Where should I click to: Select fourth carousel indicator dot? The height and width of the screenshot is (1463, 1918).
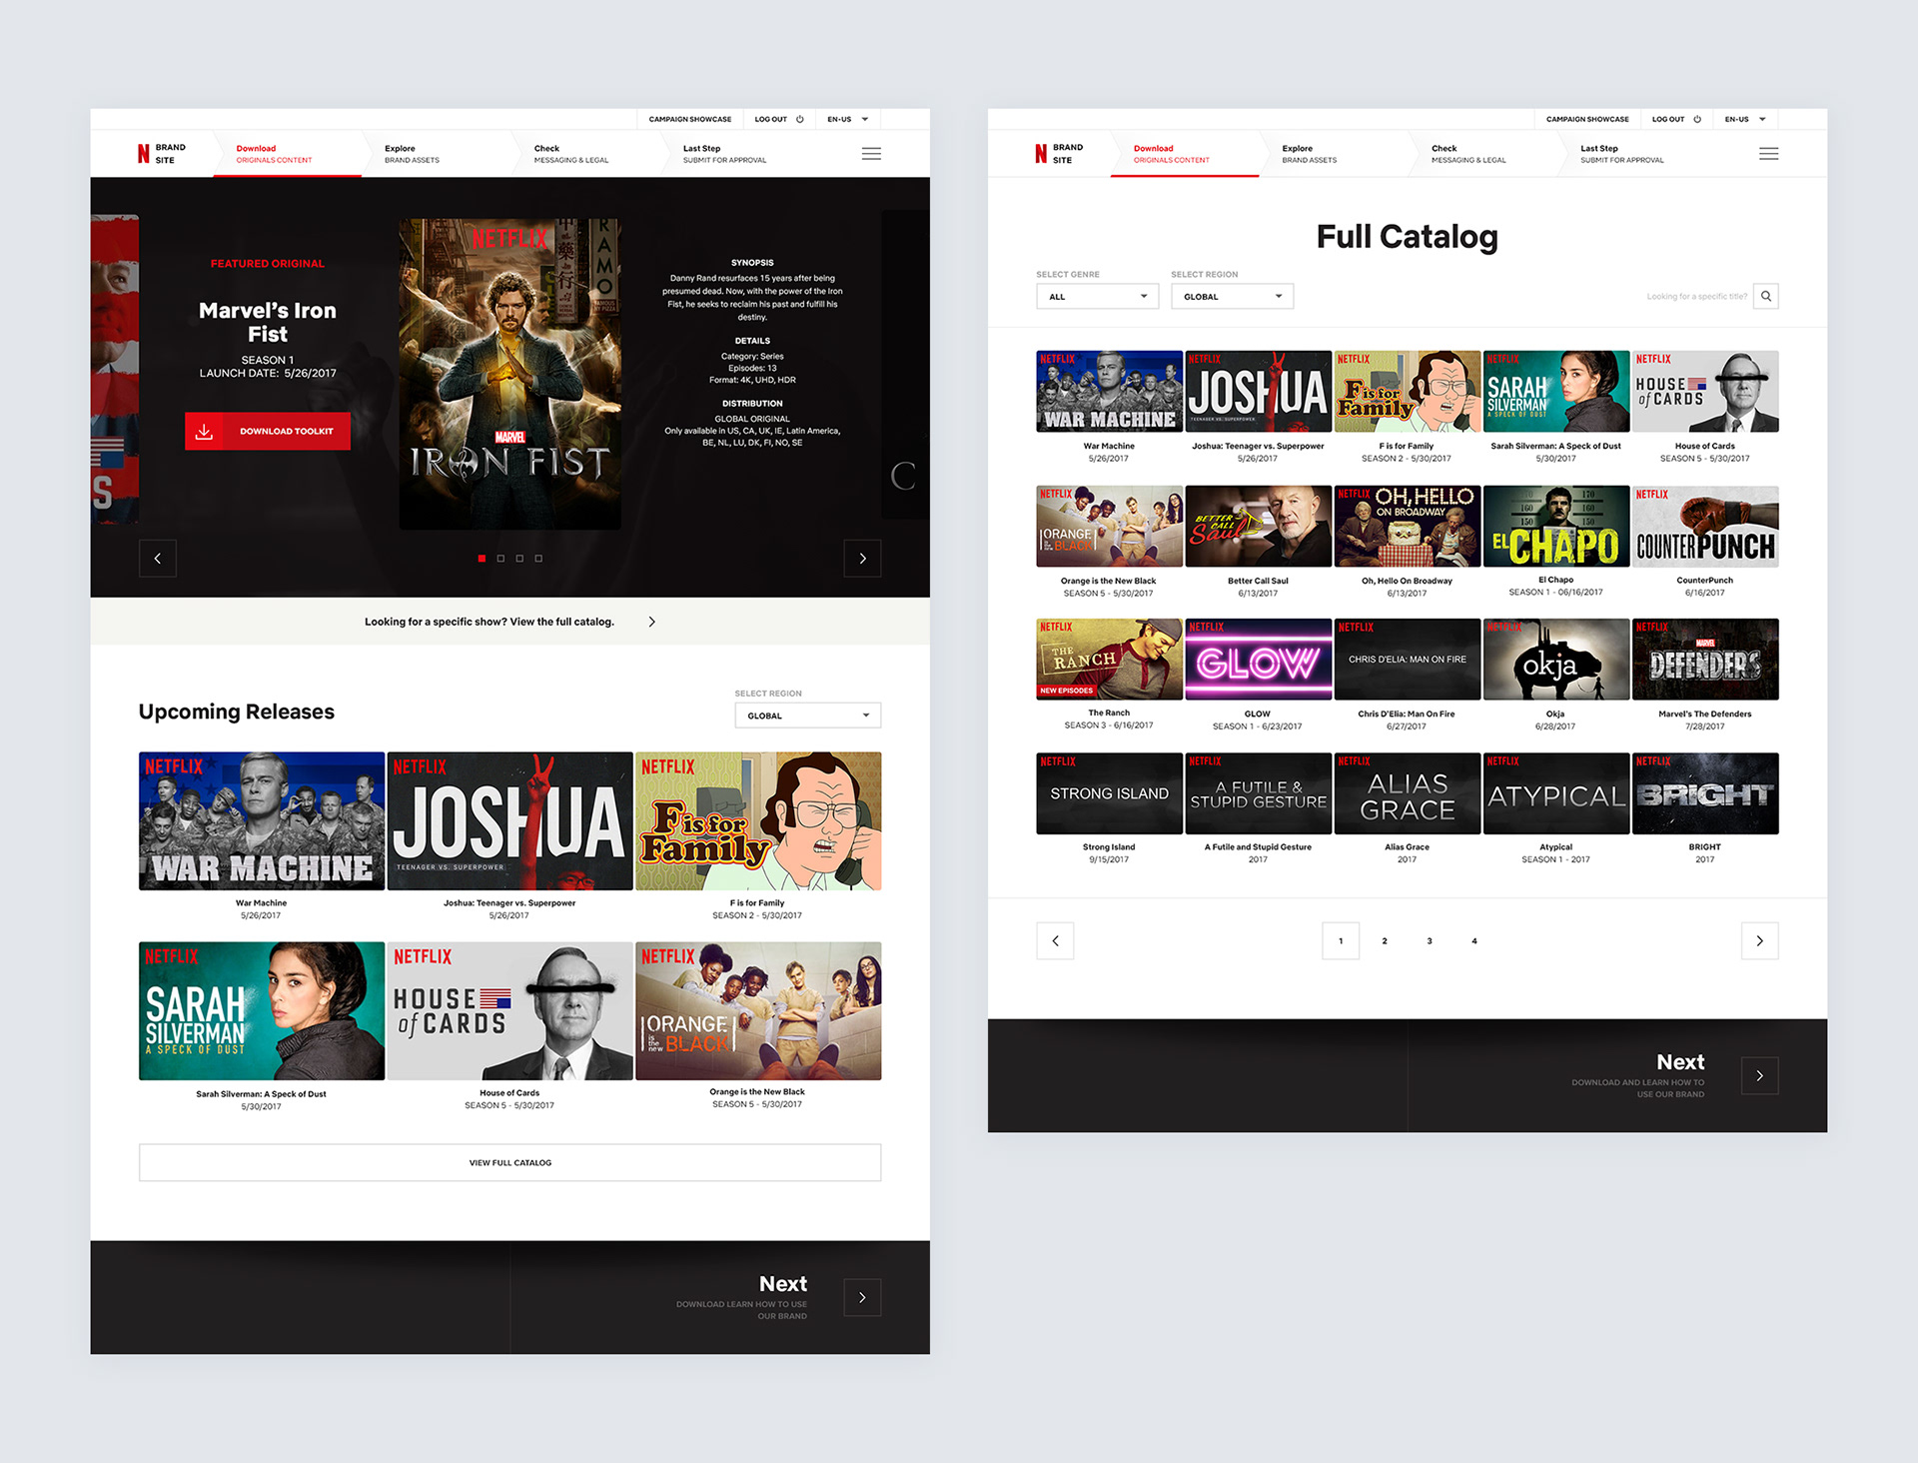[x=538, y=558]
